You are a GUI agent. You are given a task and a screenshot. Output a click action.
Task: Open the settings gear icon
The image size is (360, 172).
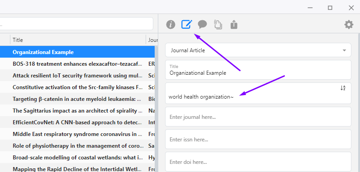tap(349, 24)
